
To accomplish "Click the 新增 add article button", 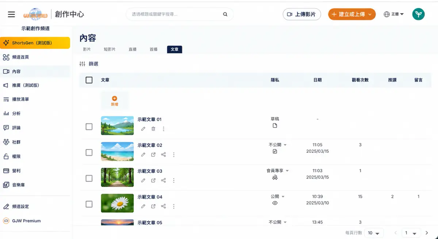I will (115, 101).
